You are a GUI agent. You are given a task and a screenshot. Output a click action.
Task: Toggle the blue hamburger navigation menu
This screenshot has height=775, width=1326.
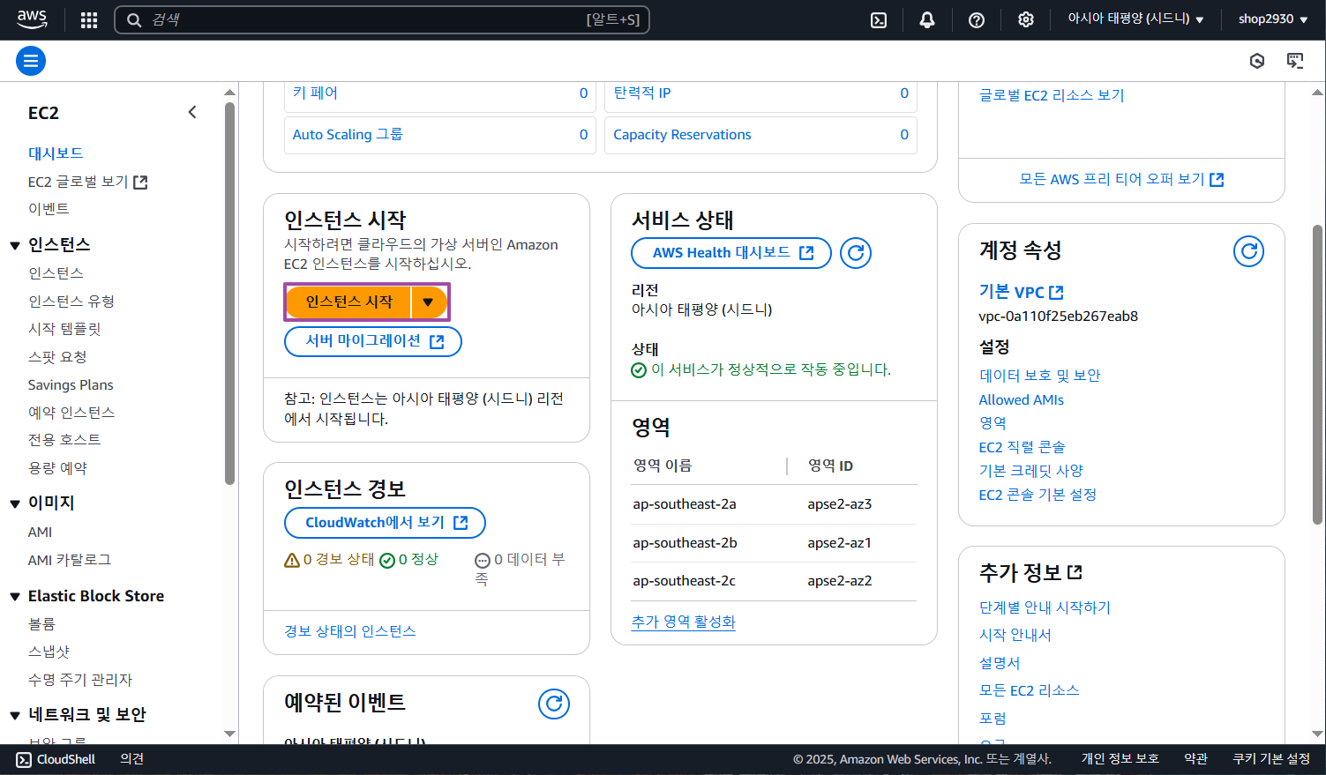point(31,61)
